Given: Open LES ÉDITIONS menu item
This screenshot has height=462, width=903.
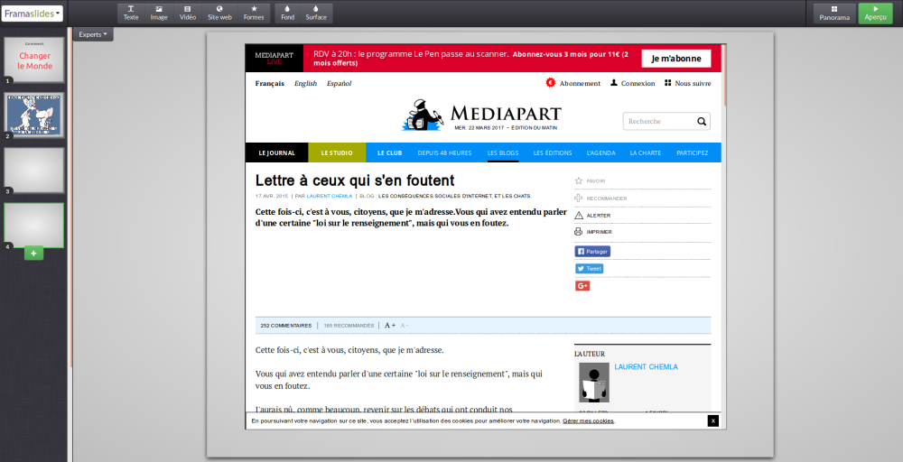Looking at the screenshot, I should click(553, 152).
